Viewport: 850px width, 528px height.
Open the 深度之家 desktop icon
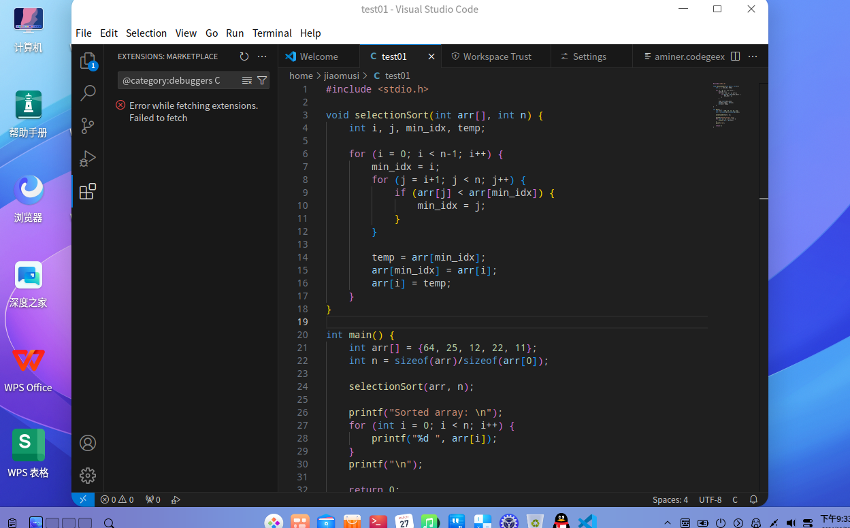[x=28, y=284]
